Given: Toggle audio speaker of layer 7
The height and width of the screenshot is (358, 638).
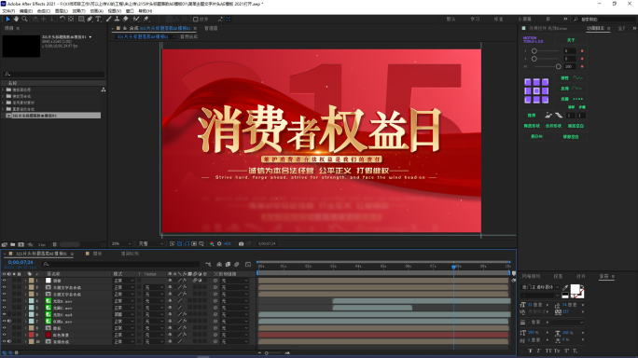Looking at the screenshot, I should pos(9,322).
